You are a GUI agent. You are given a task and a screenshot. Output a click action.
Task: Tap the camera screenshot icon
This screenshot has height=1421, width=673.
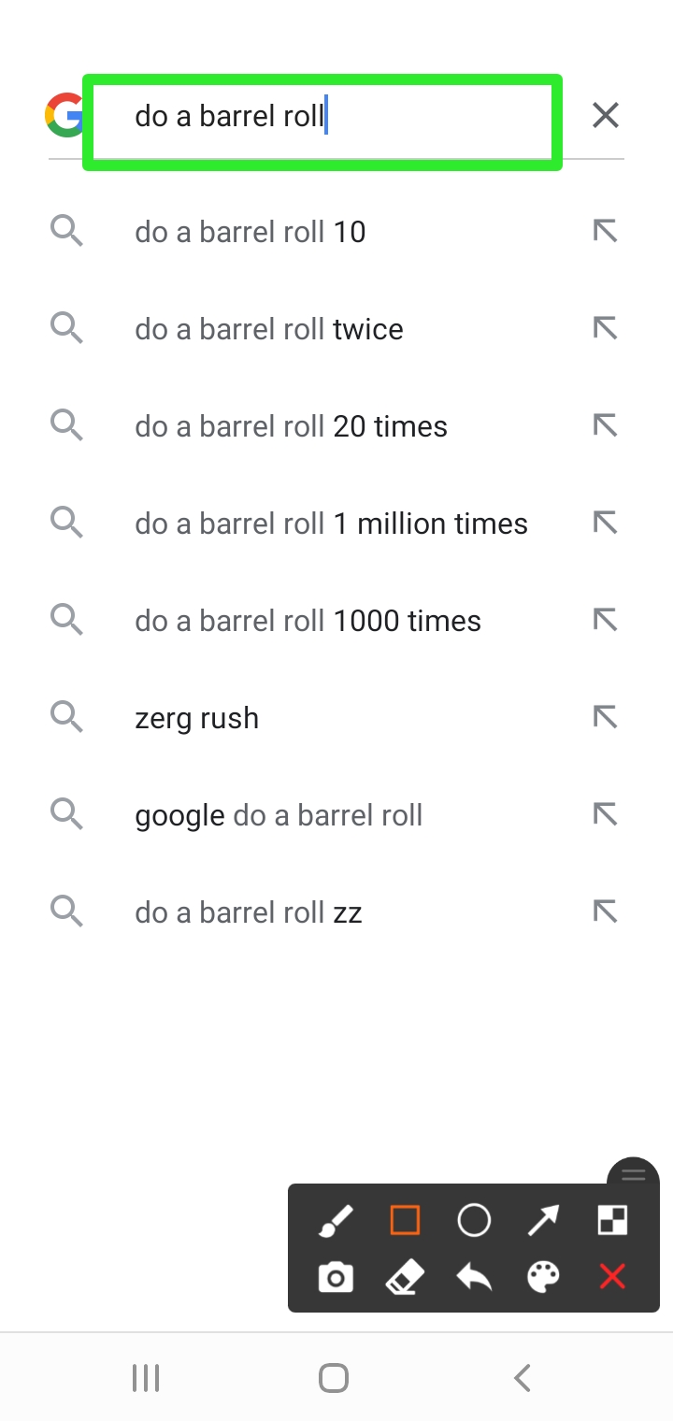click(336, 1277)
